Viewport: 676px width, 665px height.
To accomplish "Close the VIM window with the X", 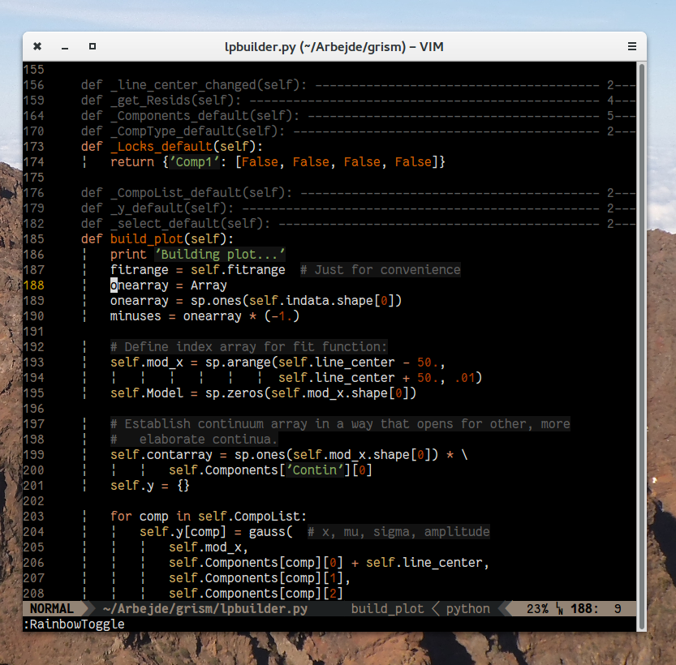I will click(x=37, y=46).
